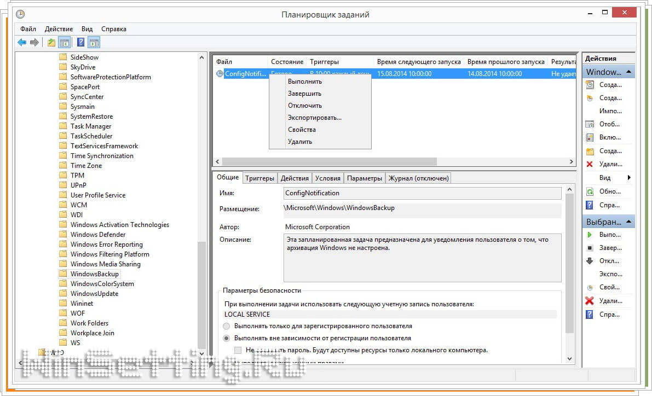The height and width of the screenshot is (396, 652).
Task: Choose Свойства from the context menu
Action: (x=302, y=130)
